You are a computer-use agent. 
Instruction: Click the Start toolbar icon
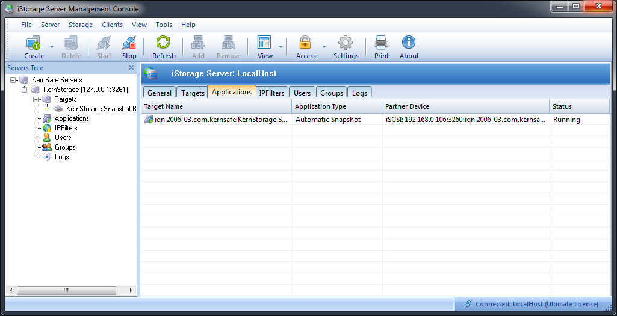[x=104, y=43]
